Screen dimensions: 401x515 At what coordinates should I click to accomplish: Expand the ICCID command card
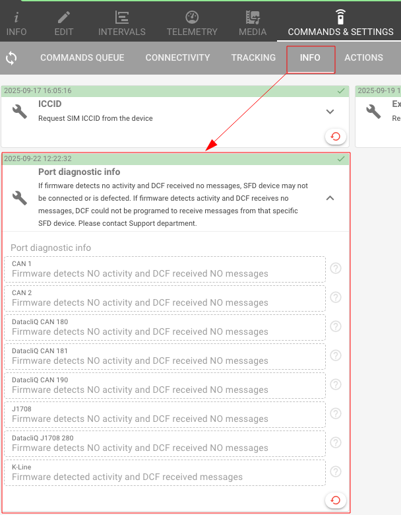330,112
